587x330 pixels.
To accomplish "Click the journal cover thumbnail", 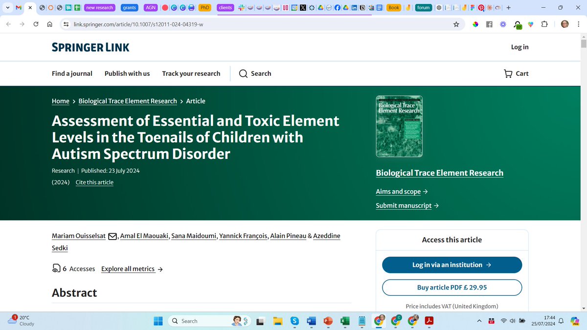I will [399, 126].
